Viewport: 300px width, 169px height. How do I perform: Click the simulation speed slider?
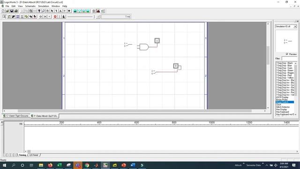coord(81,17)
